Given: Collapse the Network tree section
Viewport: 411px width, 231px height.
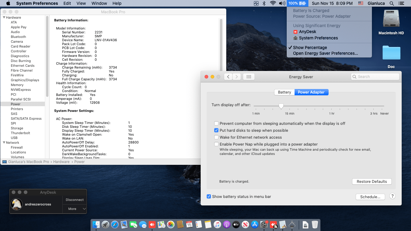Looking at the screenshot, I should 4,143.
